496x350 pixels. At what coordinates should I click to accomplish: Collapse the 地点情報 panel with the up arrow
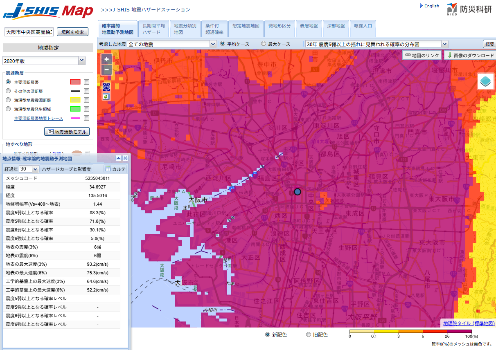(x=118, y=158)
